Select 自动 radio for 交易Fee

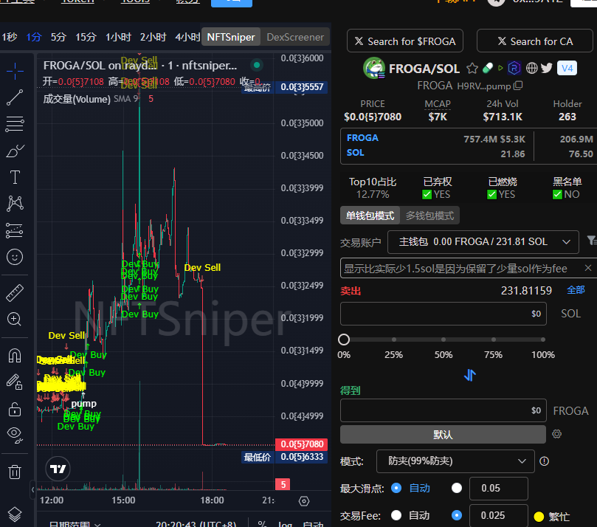point(396,516)
